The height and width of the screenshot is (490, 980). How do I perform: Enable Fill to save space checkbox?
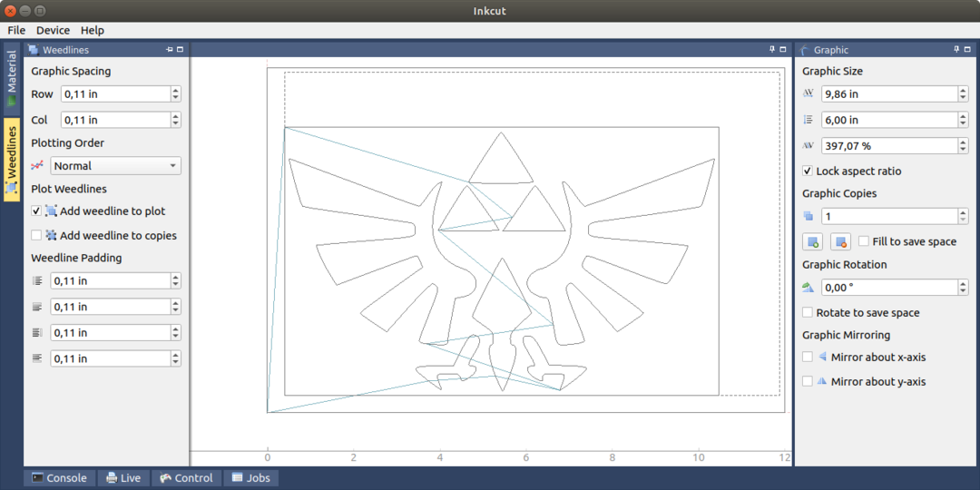864,240
